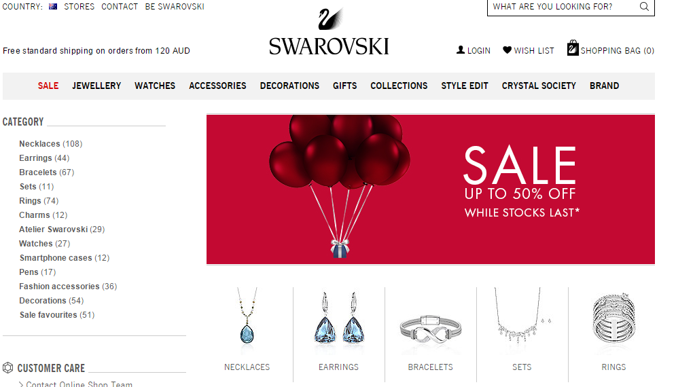
Task: Open the Rings category image
Action: point(613,318)
